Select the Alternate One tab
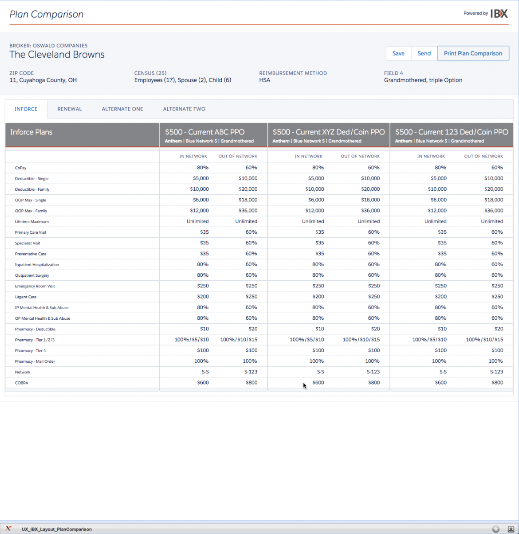The width and height of the screenshot is (519, 534). (122, 109)
